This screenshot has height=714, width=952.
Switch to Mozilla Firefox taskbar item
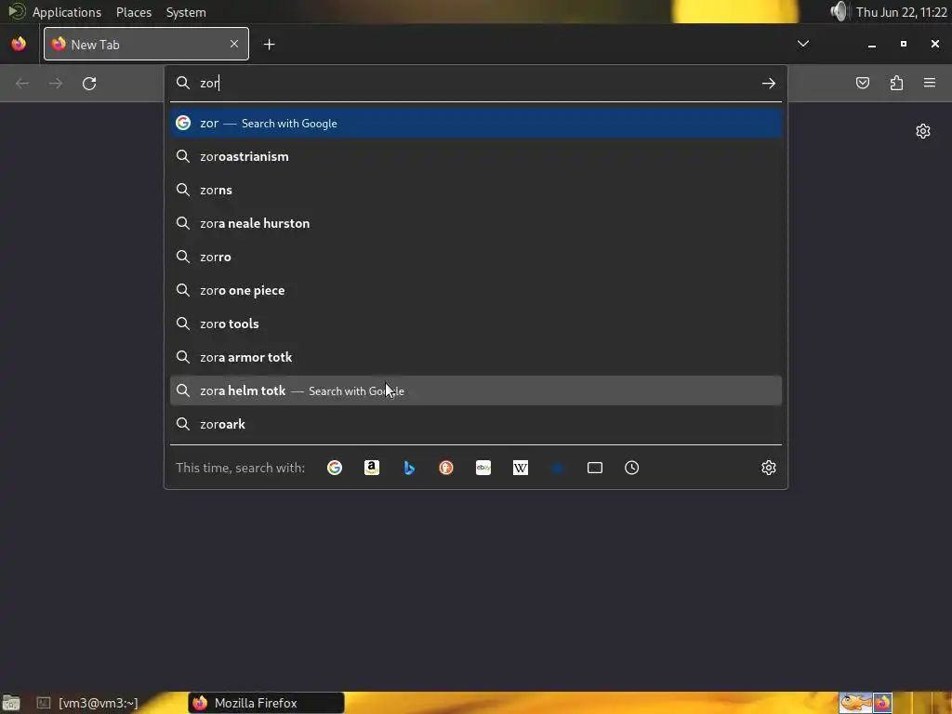[x=267, y=703]
